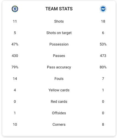
Task: Select Brighton's 80% pass accuracy value
Action: coord(103,67)
